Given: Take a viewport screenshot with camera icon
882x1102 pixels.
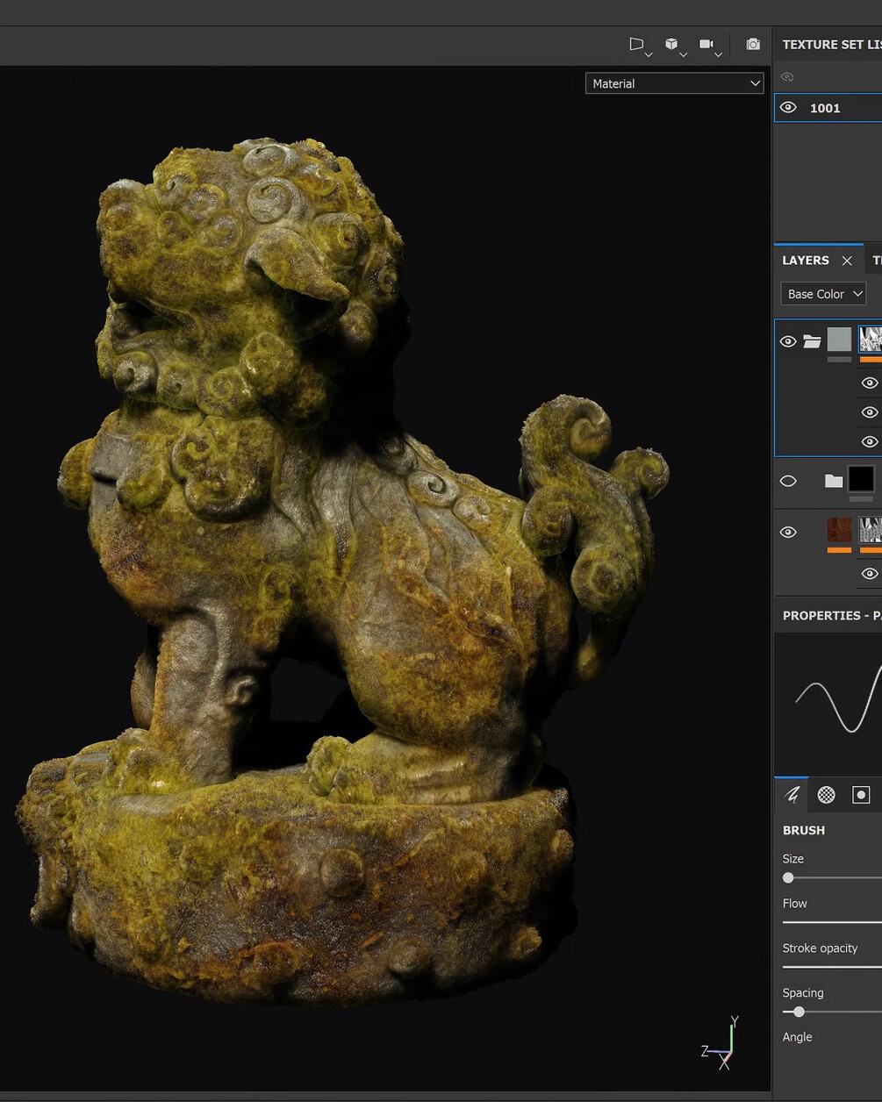Looking at the screenshot, I should [x=753, y=44].
